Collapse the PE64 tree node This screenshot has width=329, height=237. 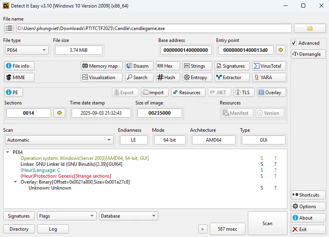coord(8,152)
